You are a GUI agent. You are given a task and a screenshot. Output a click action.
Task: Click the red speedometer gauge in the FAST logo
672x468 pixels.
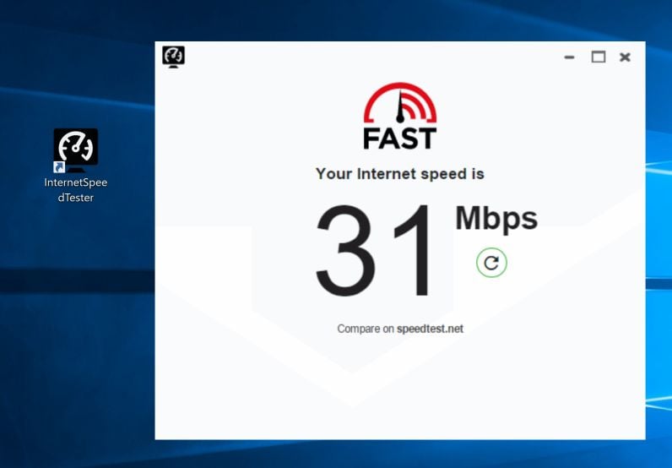tap(400, 102)
